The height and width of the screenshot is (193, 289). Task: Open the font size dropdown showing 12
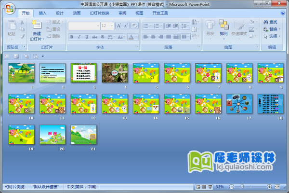point(107,26)
